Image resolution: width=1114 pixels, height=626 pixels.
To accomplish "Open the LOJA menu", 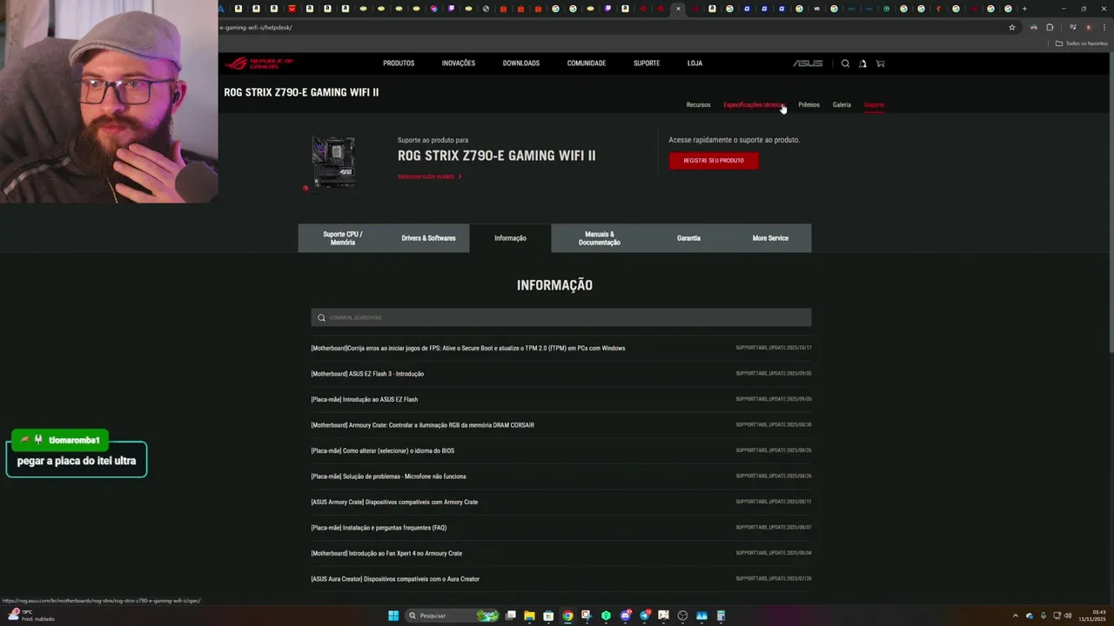I will pos(695,63).
